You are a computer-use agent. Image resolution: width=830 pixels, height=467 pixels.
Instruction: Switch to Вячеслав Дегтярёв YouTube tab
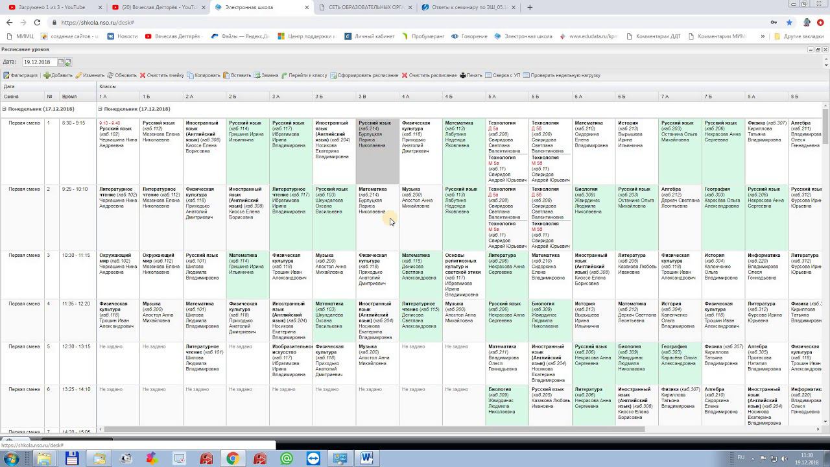click(x=160, y=7)
